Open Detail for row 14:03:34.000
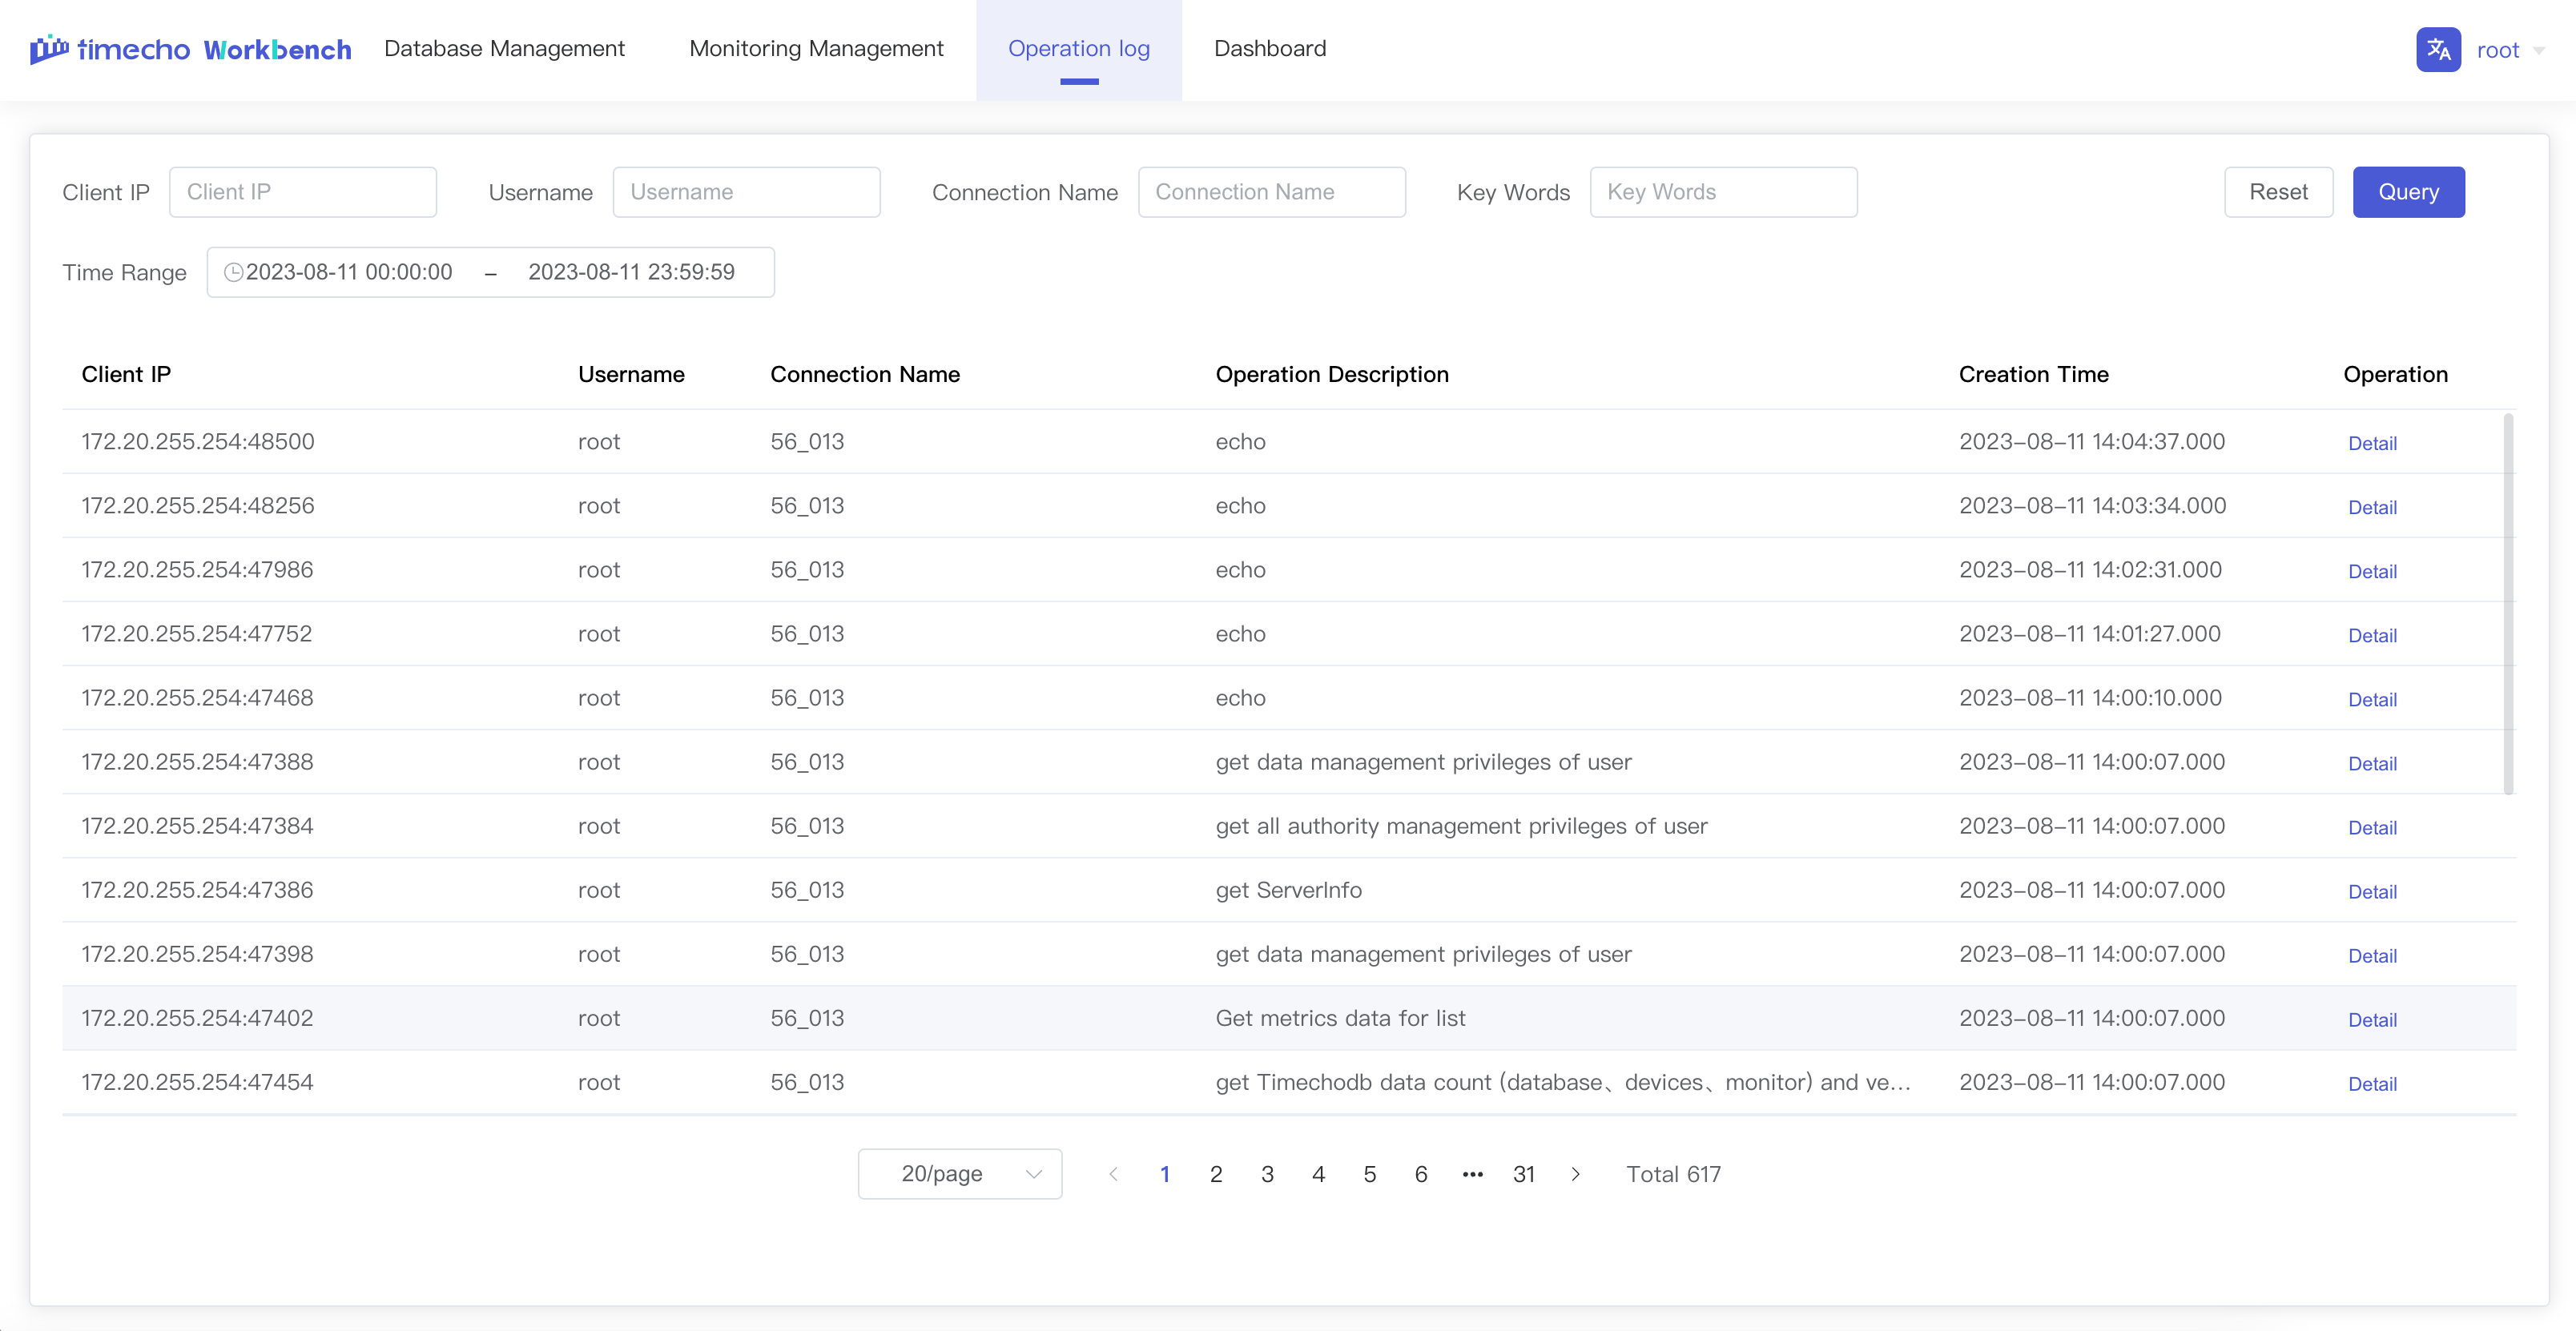This screenshot has height=1331, width=2576. click(2372, 507)
